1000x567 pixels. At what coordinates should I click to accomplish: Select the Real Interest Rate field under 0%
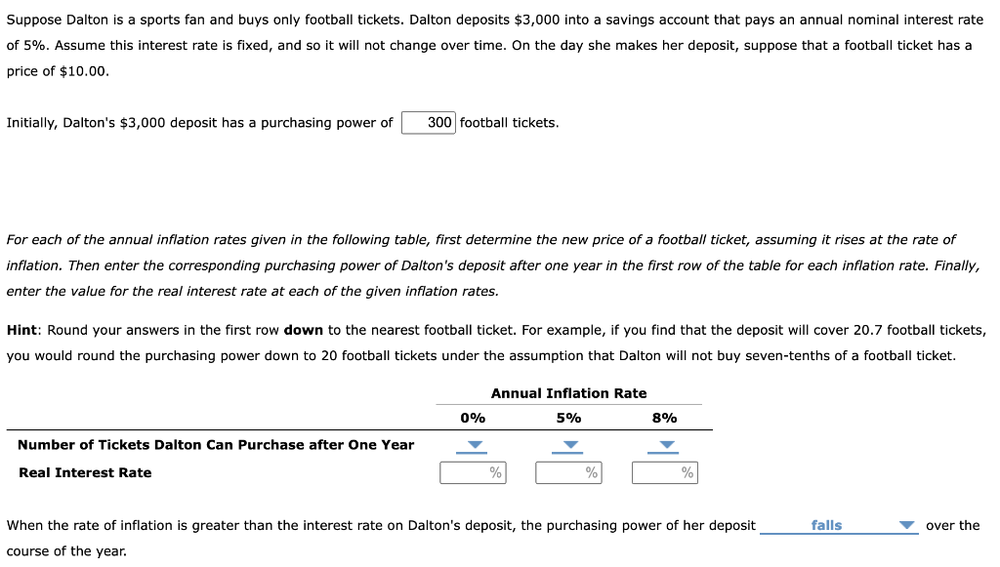point(473,471)
